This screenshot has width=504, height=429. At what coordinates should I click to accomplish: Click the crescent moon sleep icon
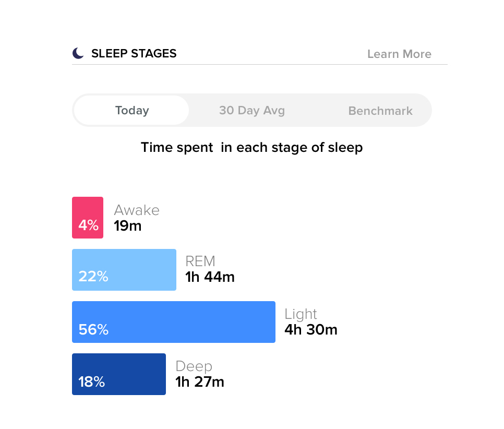(x=78, y=53)
